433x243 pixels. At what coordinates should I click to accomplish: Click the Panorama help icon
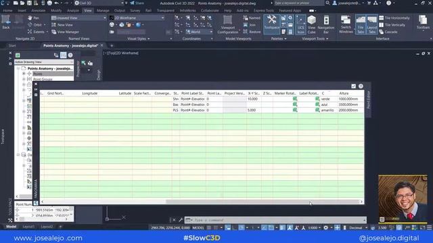pos(361,86)
